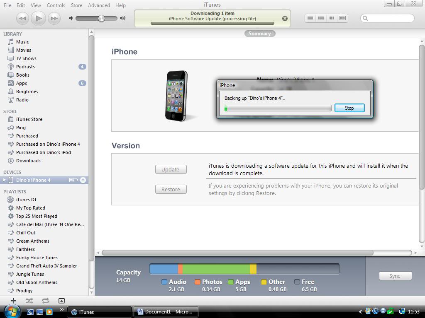Open the Purchased playlist

pos(27,136)
